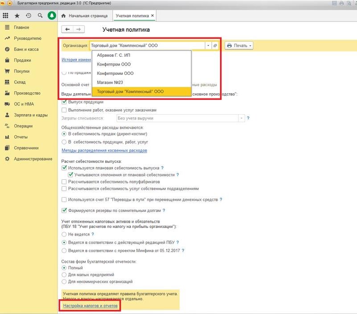Viewport: 357px width, 314px height.
Task: Click the back arrow navigation button
Action: coord(67,29)
